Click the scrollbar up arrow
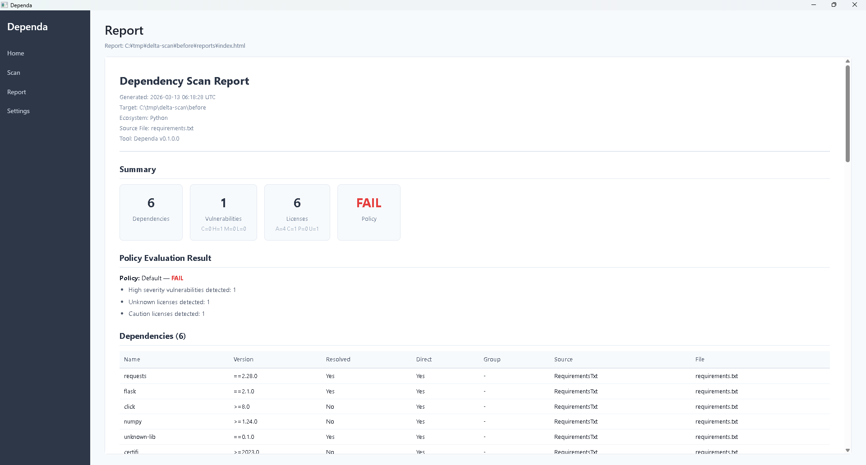The image size is (866, 465). [848, 61]
